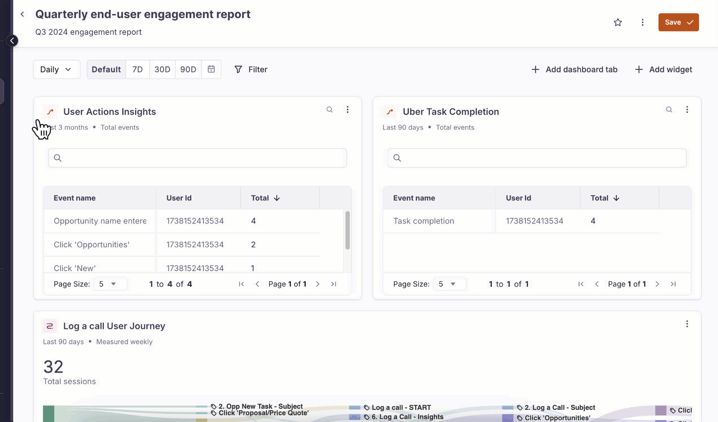Click the back arrow next to the report title
The height and width of the screenshot is (422, 718).
(22, 14)
